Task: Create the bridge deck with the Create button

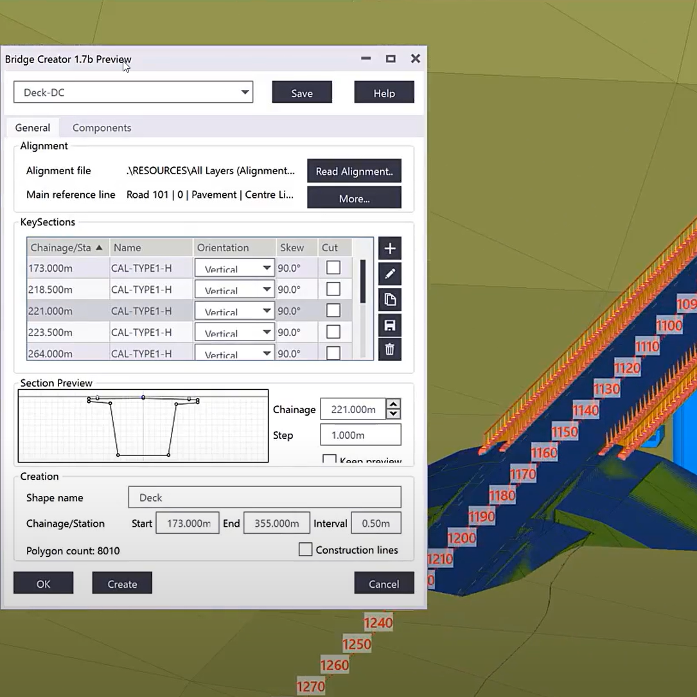Action: pyautogui.click(x=121, y=583)
